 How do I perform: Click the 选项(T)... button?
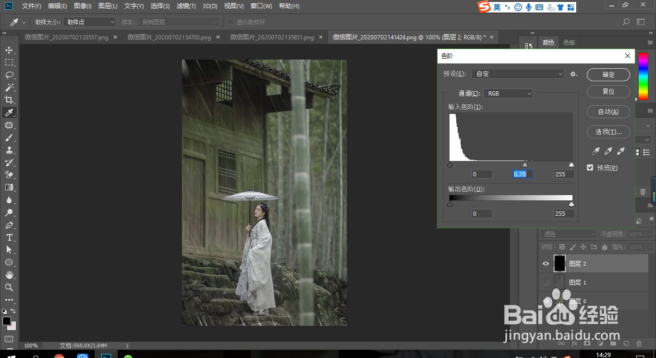coord(608,132)
